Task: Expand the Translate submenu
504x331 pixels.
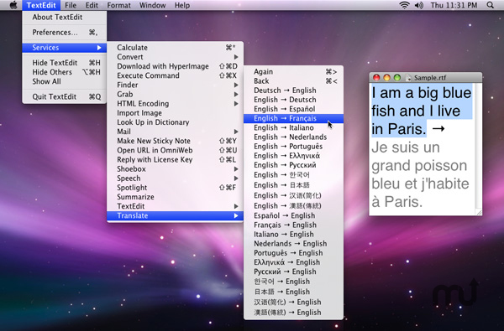Action: pos(176,215)
